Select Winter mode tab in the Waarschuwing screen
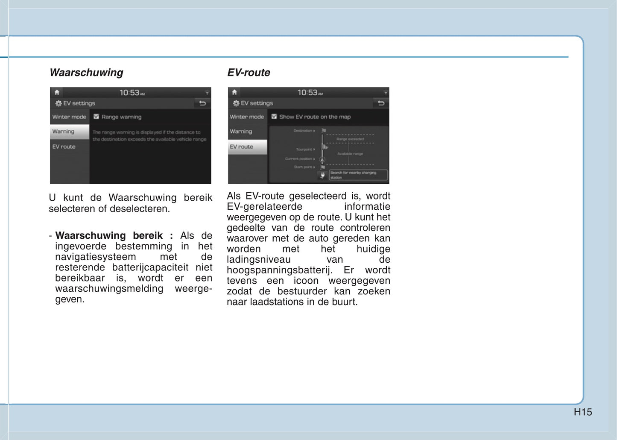The height and width of the screenshot is (440, 617). pyautogui.click(x=69, y=117)
